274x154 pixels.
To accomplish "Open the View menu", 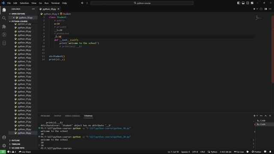I will (34, 3).
